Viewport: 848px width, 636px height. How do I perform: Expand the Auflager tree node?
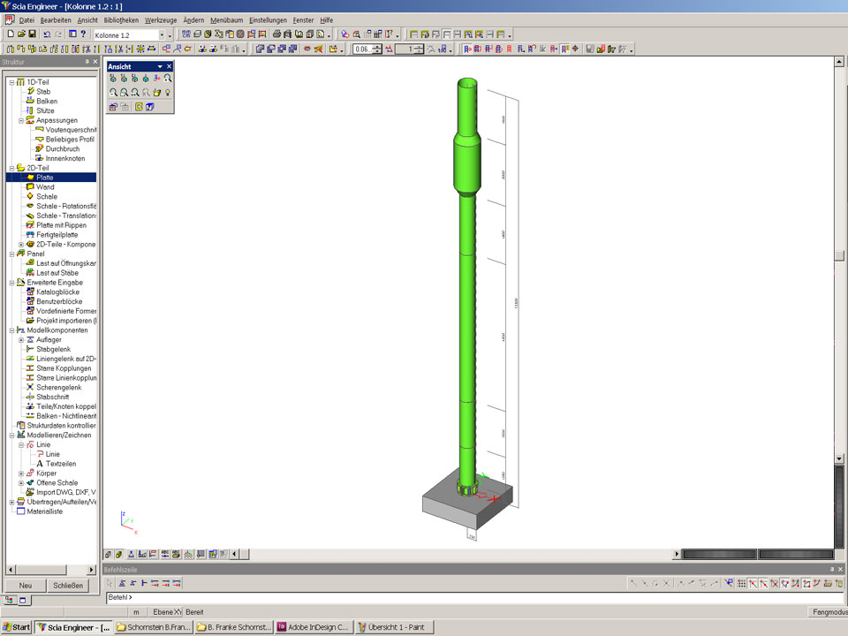(x=21, y=340)
